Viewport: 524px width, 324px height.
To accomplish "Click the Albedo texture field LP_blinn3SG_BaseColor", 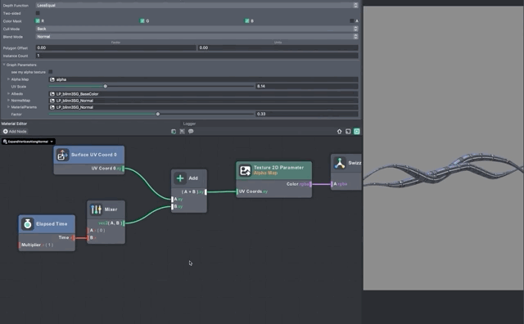I will [204, 94].
